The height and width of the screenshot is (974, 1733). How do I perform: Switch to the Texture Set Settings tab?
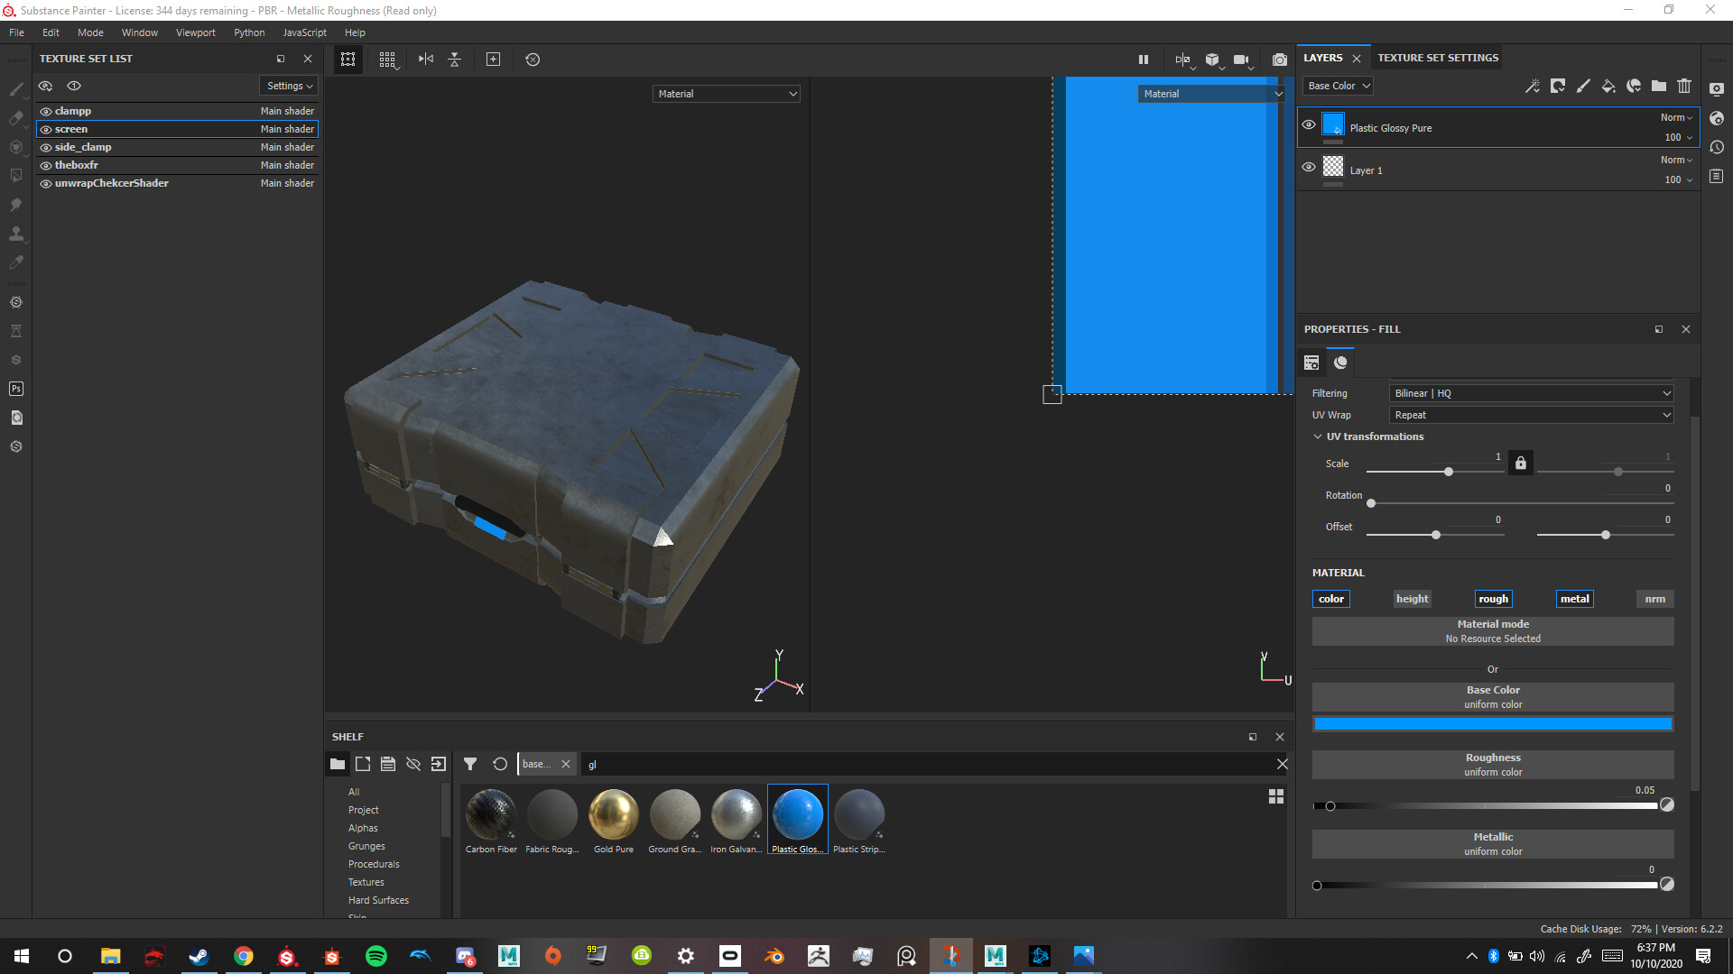point(1437,57)
